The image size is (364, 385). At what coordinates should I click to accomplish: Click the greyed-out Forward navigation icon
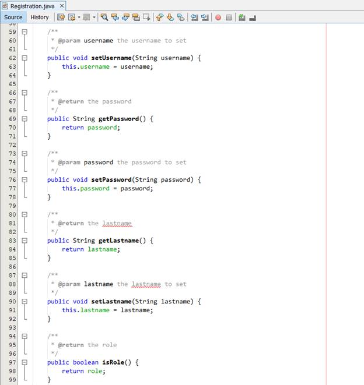(x=86, y=17)
